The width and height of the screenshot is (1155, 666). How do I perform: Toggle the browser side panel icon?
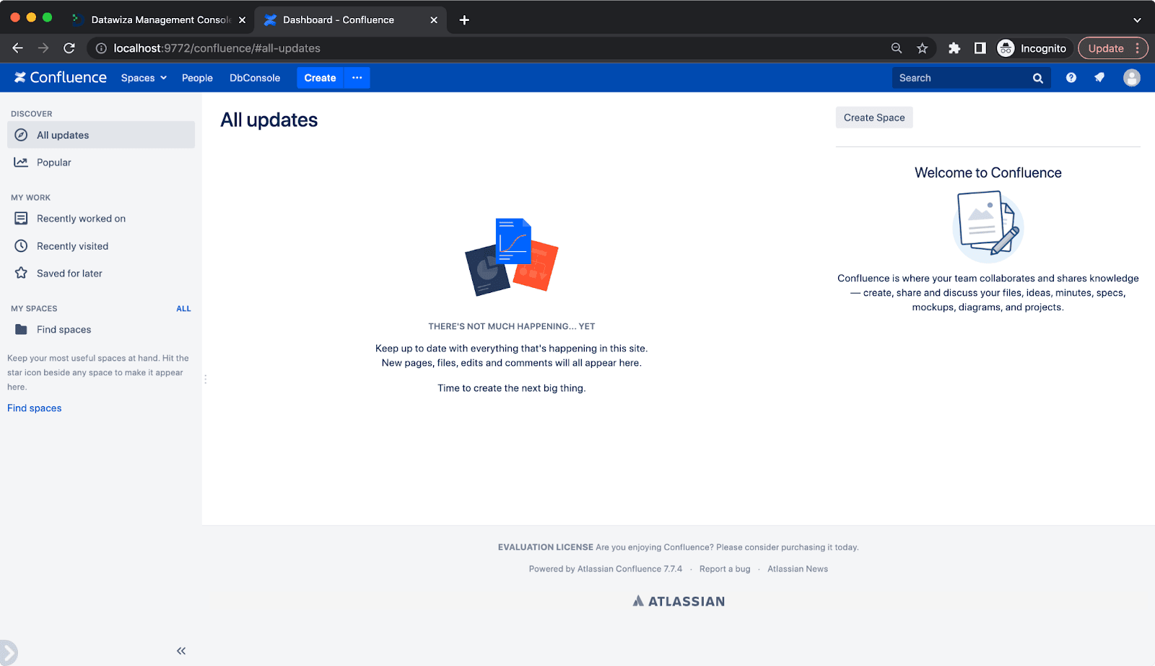coord(980,48)
